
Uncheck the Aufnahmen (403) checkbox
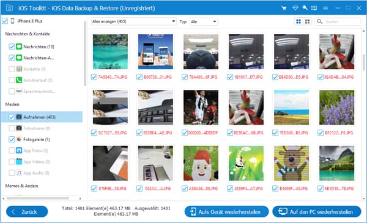click(x=12, y=117)
